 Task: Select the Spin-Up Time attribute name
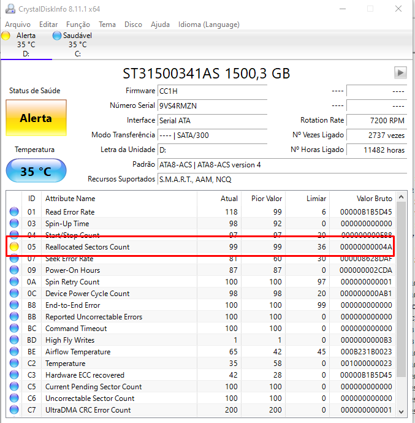67,224
